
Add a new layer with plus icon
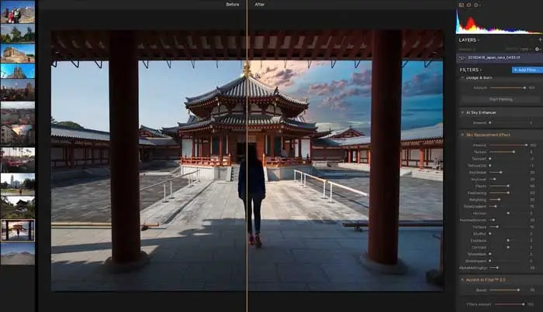click(x=540, y=39)
